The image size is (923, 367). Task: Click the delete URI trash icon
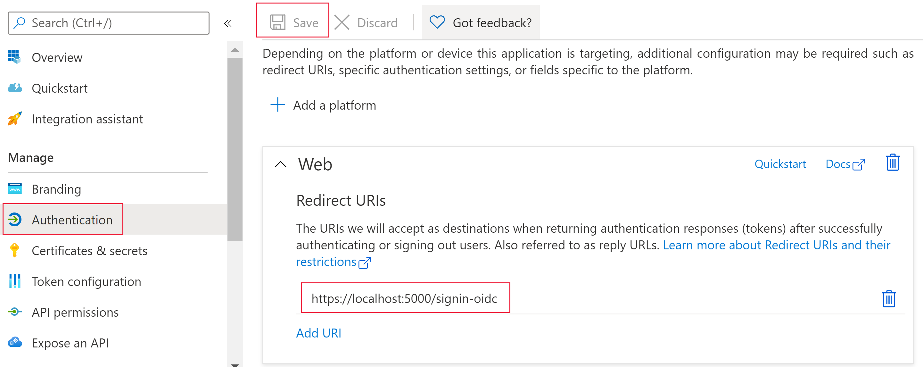tap(889, 299)
